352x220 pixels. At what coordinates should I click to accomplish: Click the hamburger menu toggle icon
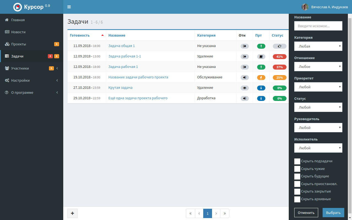pos(69,7)
